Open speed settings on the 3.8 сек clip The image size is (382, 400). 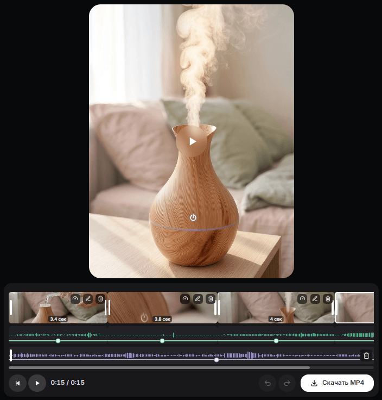coord(185,298)
